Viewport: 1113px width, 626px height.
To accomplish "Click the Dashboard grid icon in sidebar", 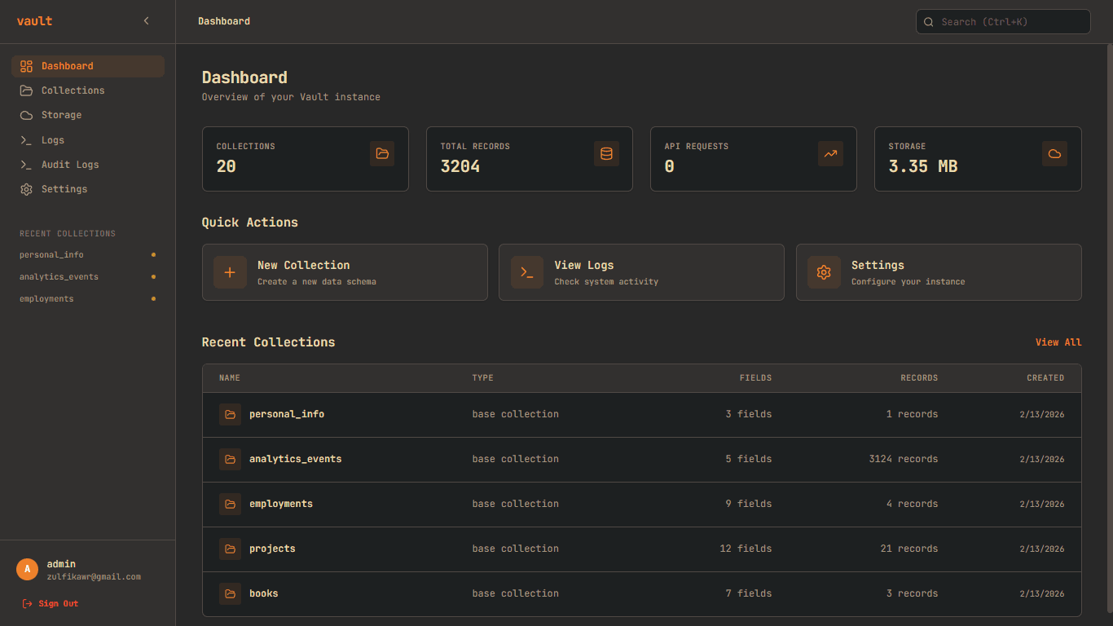I will tap(26, 66).
